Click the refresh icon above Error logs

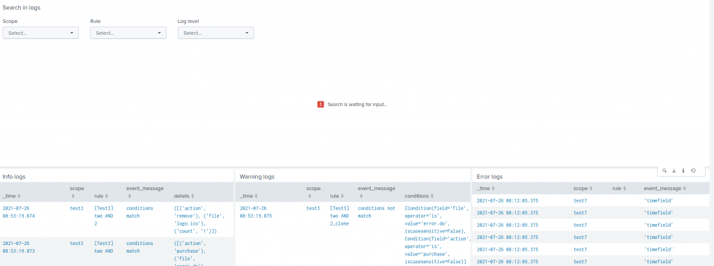click(693, 170)
